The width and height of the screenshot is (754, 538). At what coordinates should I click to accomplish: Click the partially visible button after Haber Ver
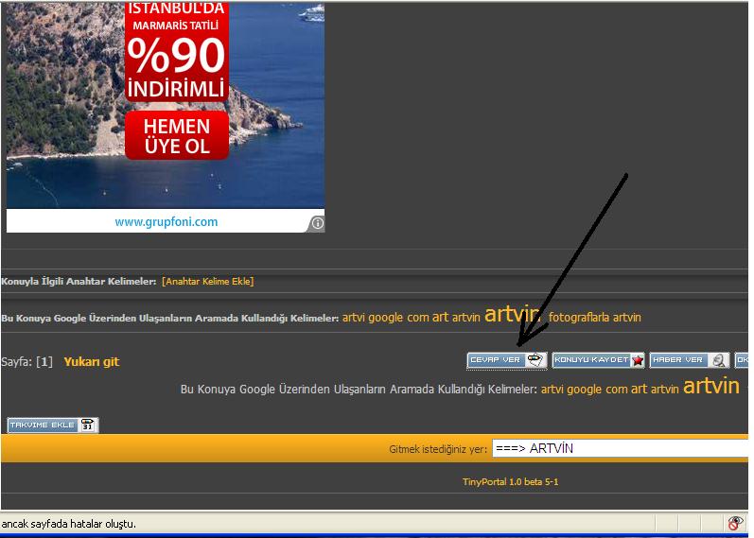(x=742, y=360)
